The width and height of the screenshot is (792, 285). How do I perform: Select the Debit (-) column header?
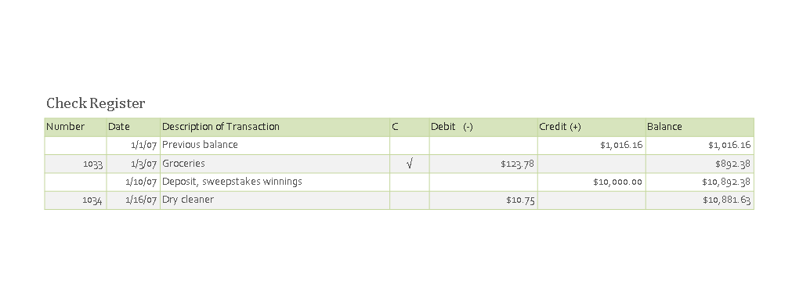tap(483, 127)
